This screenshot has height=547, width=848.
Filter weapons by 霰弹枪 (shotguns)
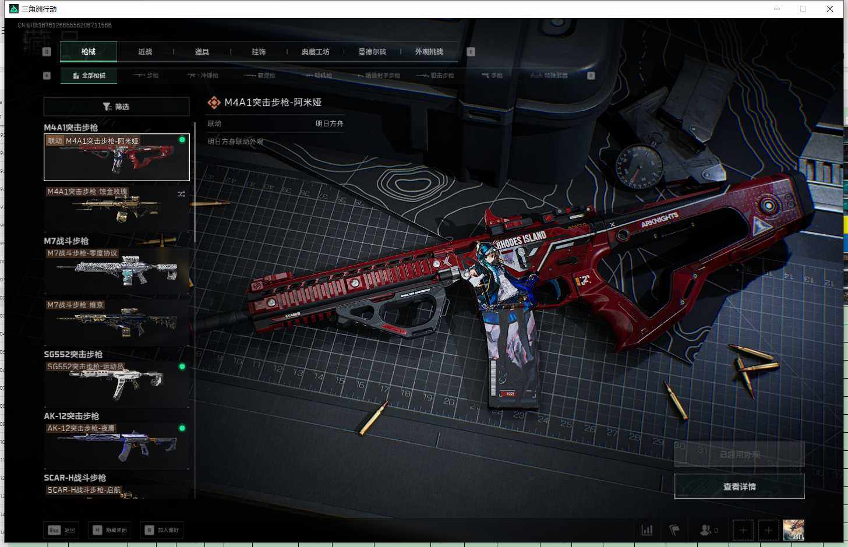[x=260, y=76]
